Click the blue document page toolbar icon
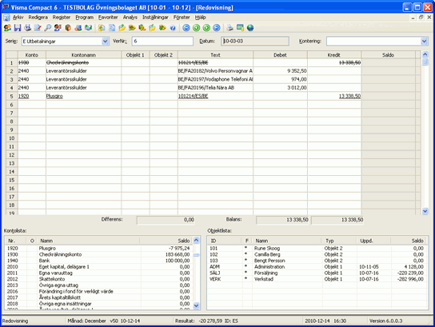435x327 pixels. (x=112, y=28)
